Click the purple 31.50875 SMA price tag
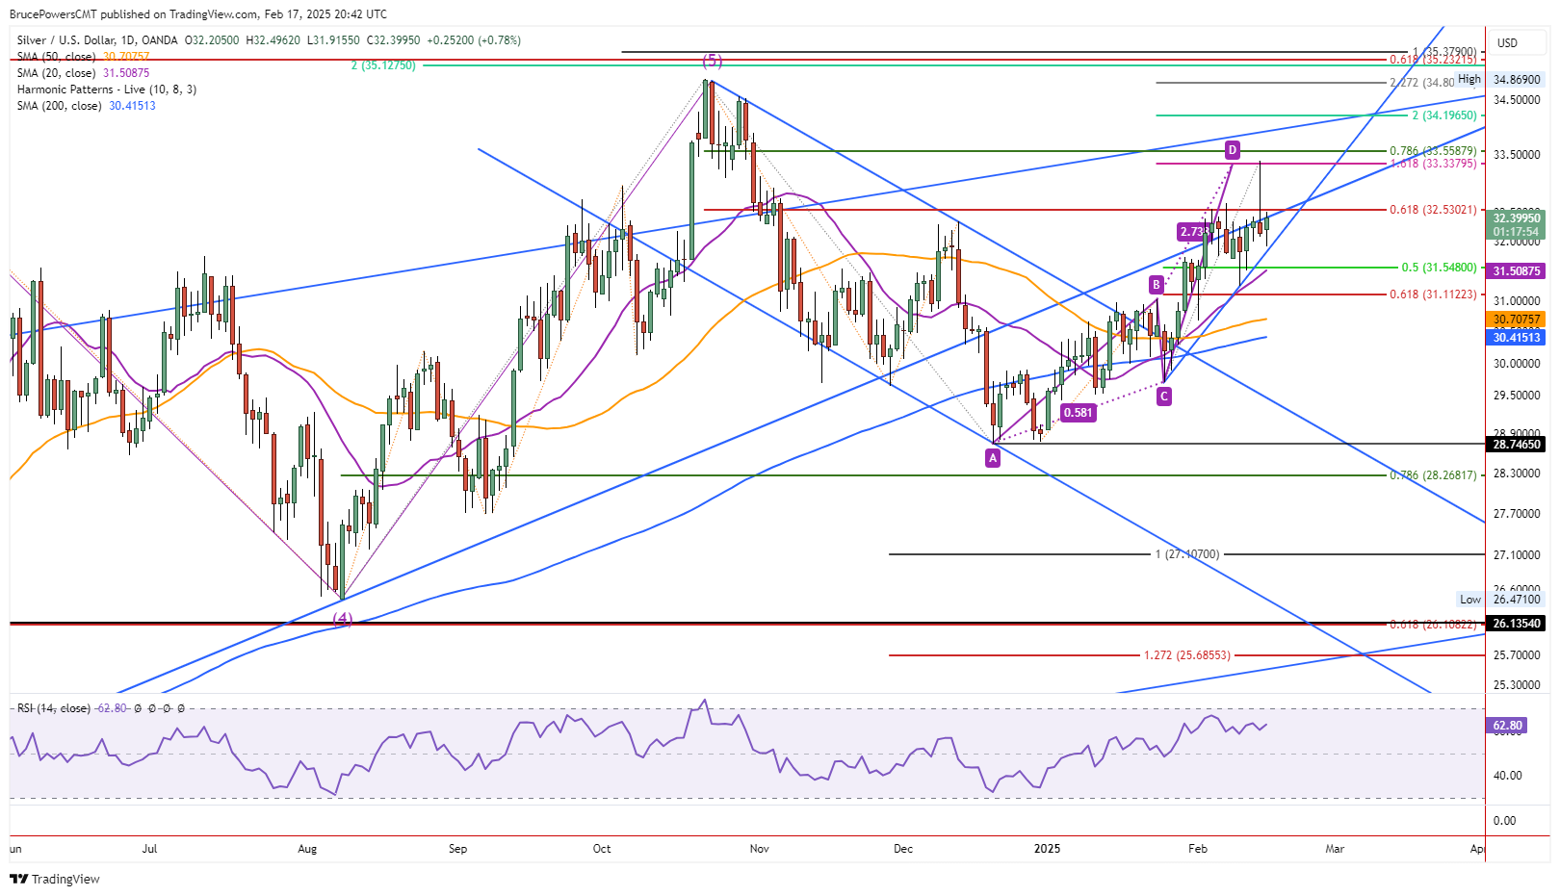The image size is (1560, 896). point(1517,271)
